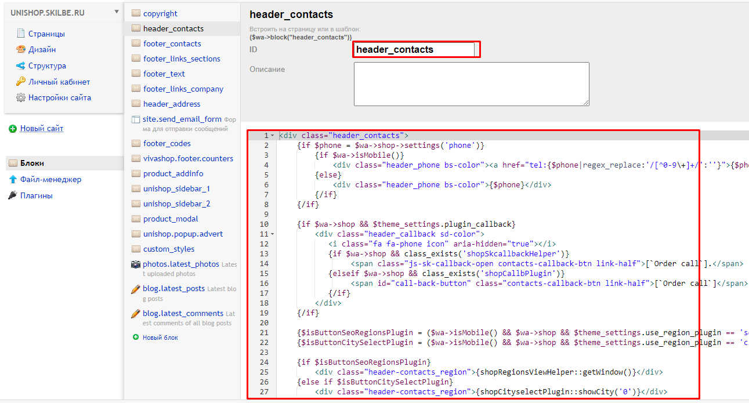Click the Структура structure icon
Screen dimensions: 749x403
coord(21,66)
